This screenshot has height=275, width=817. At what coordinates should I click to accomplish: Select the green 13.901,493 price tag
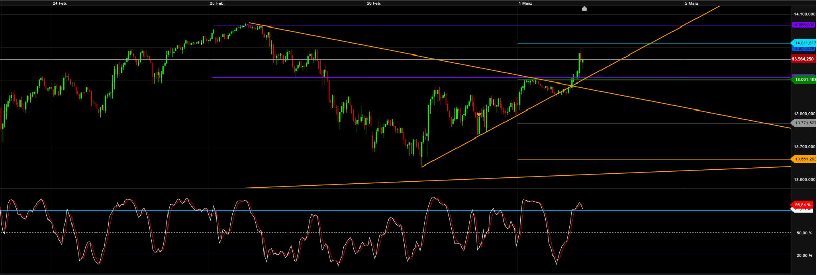(x=804, y=80)
